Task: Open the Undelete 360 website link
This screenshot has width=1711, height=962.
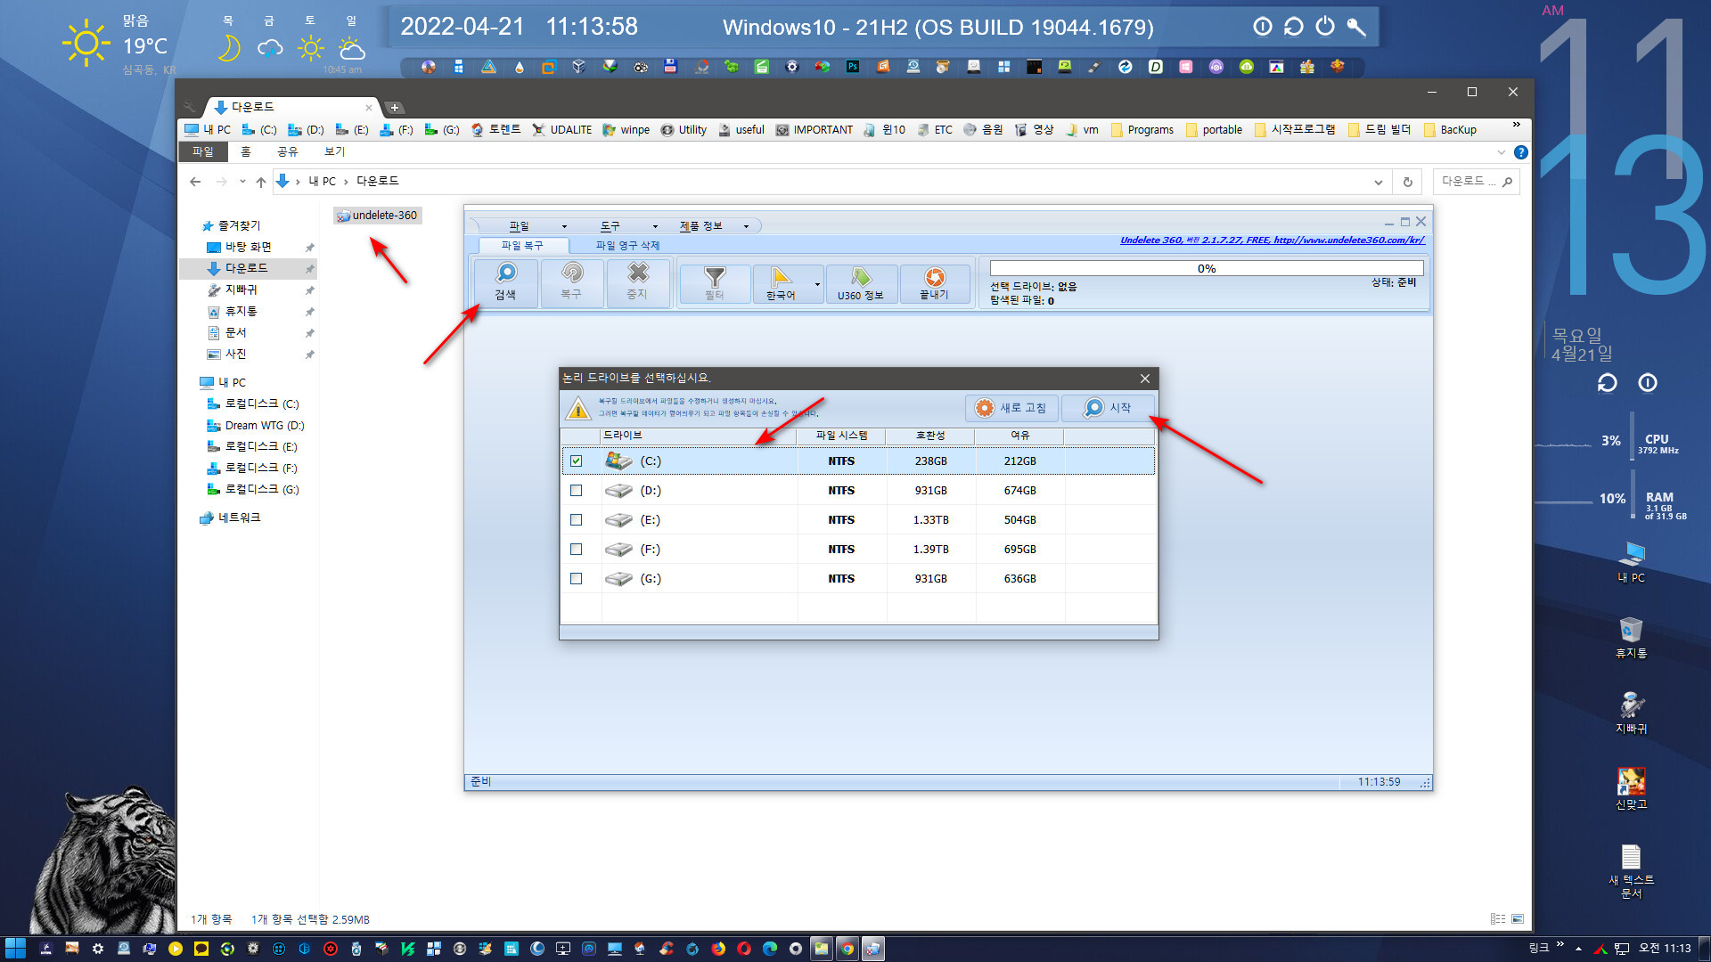Action: click(x=1272, y=240)
